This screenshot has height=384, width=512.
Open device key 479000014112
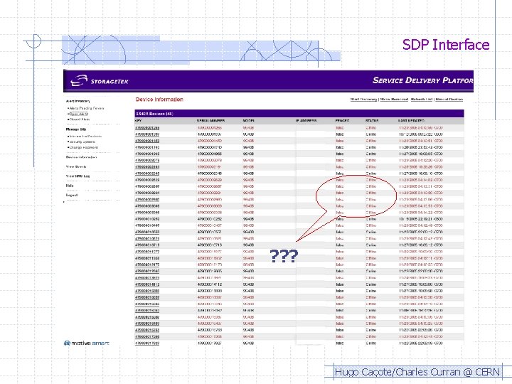[147, 284]
